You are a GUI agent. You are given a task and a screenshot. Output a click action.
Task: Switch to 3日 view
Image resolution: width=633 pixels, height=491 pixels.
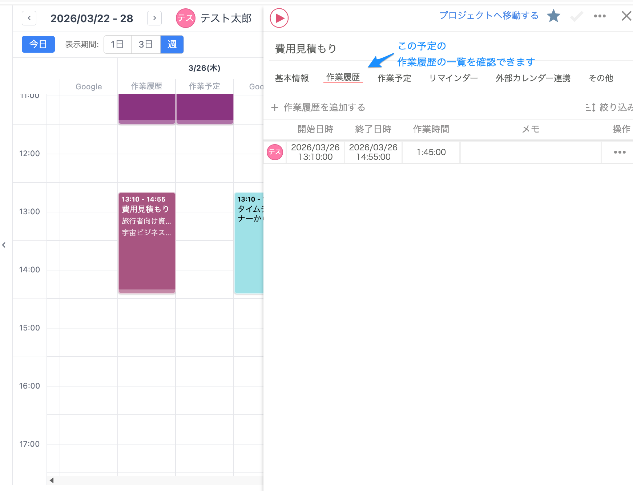pyautogui.click(x=145, y=44)
